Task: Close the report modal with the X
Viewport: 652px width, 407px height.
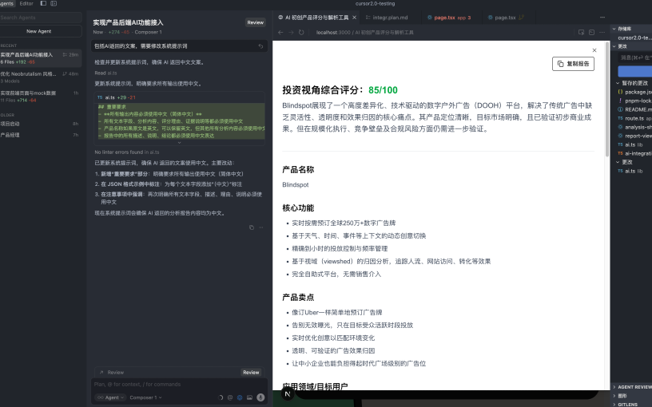Action: click(594, 50)
